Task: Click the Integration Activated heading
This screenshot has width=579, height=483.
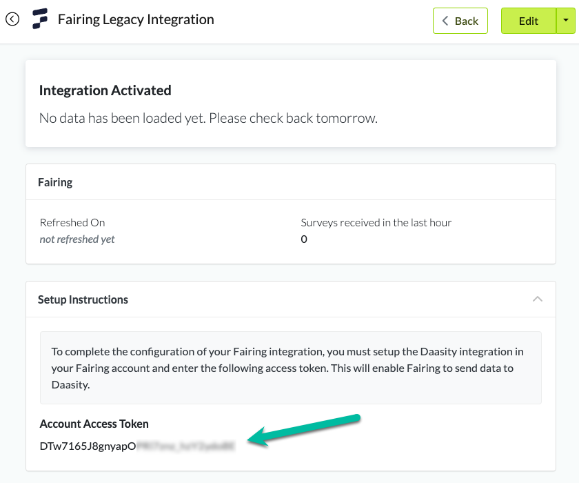Action: [x=105, y=90]
